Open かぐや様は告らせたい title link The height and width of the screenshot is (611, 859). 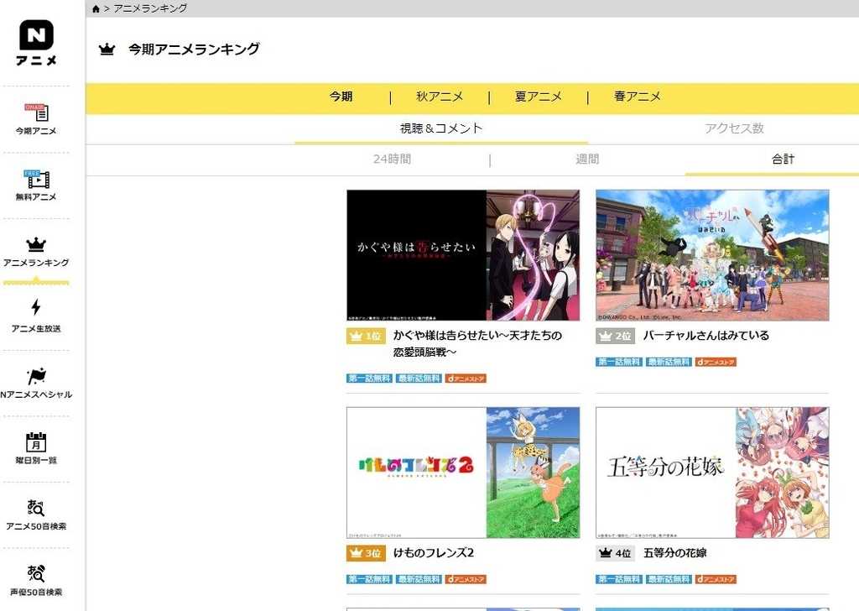pos(477,343)
